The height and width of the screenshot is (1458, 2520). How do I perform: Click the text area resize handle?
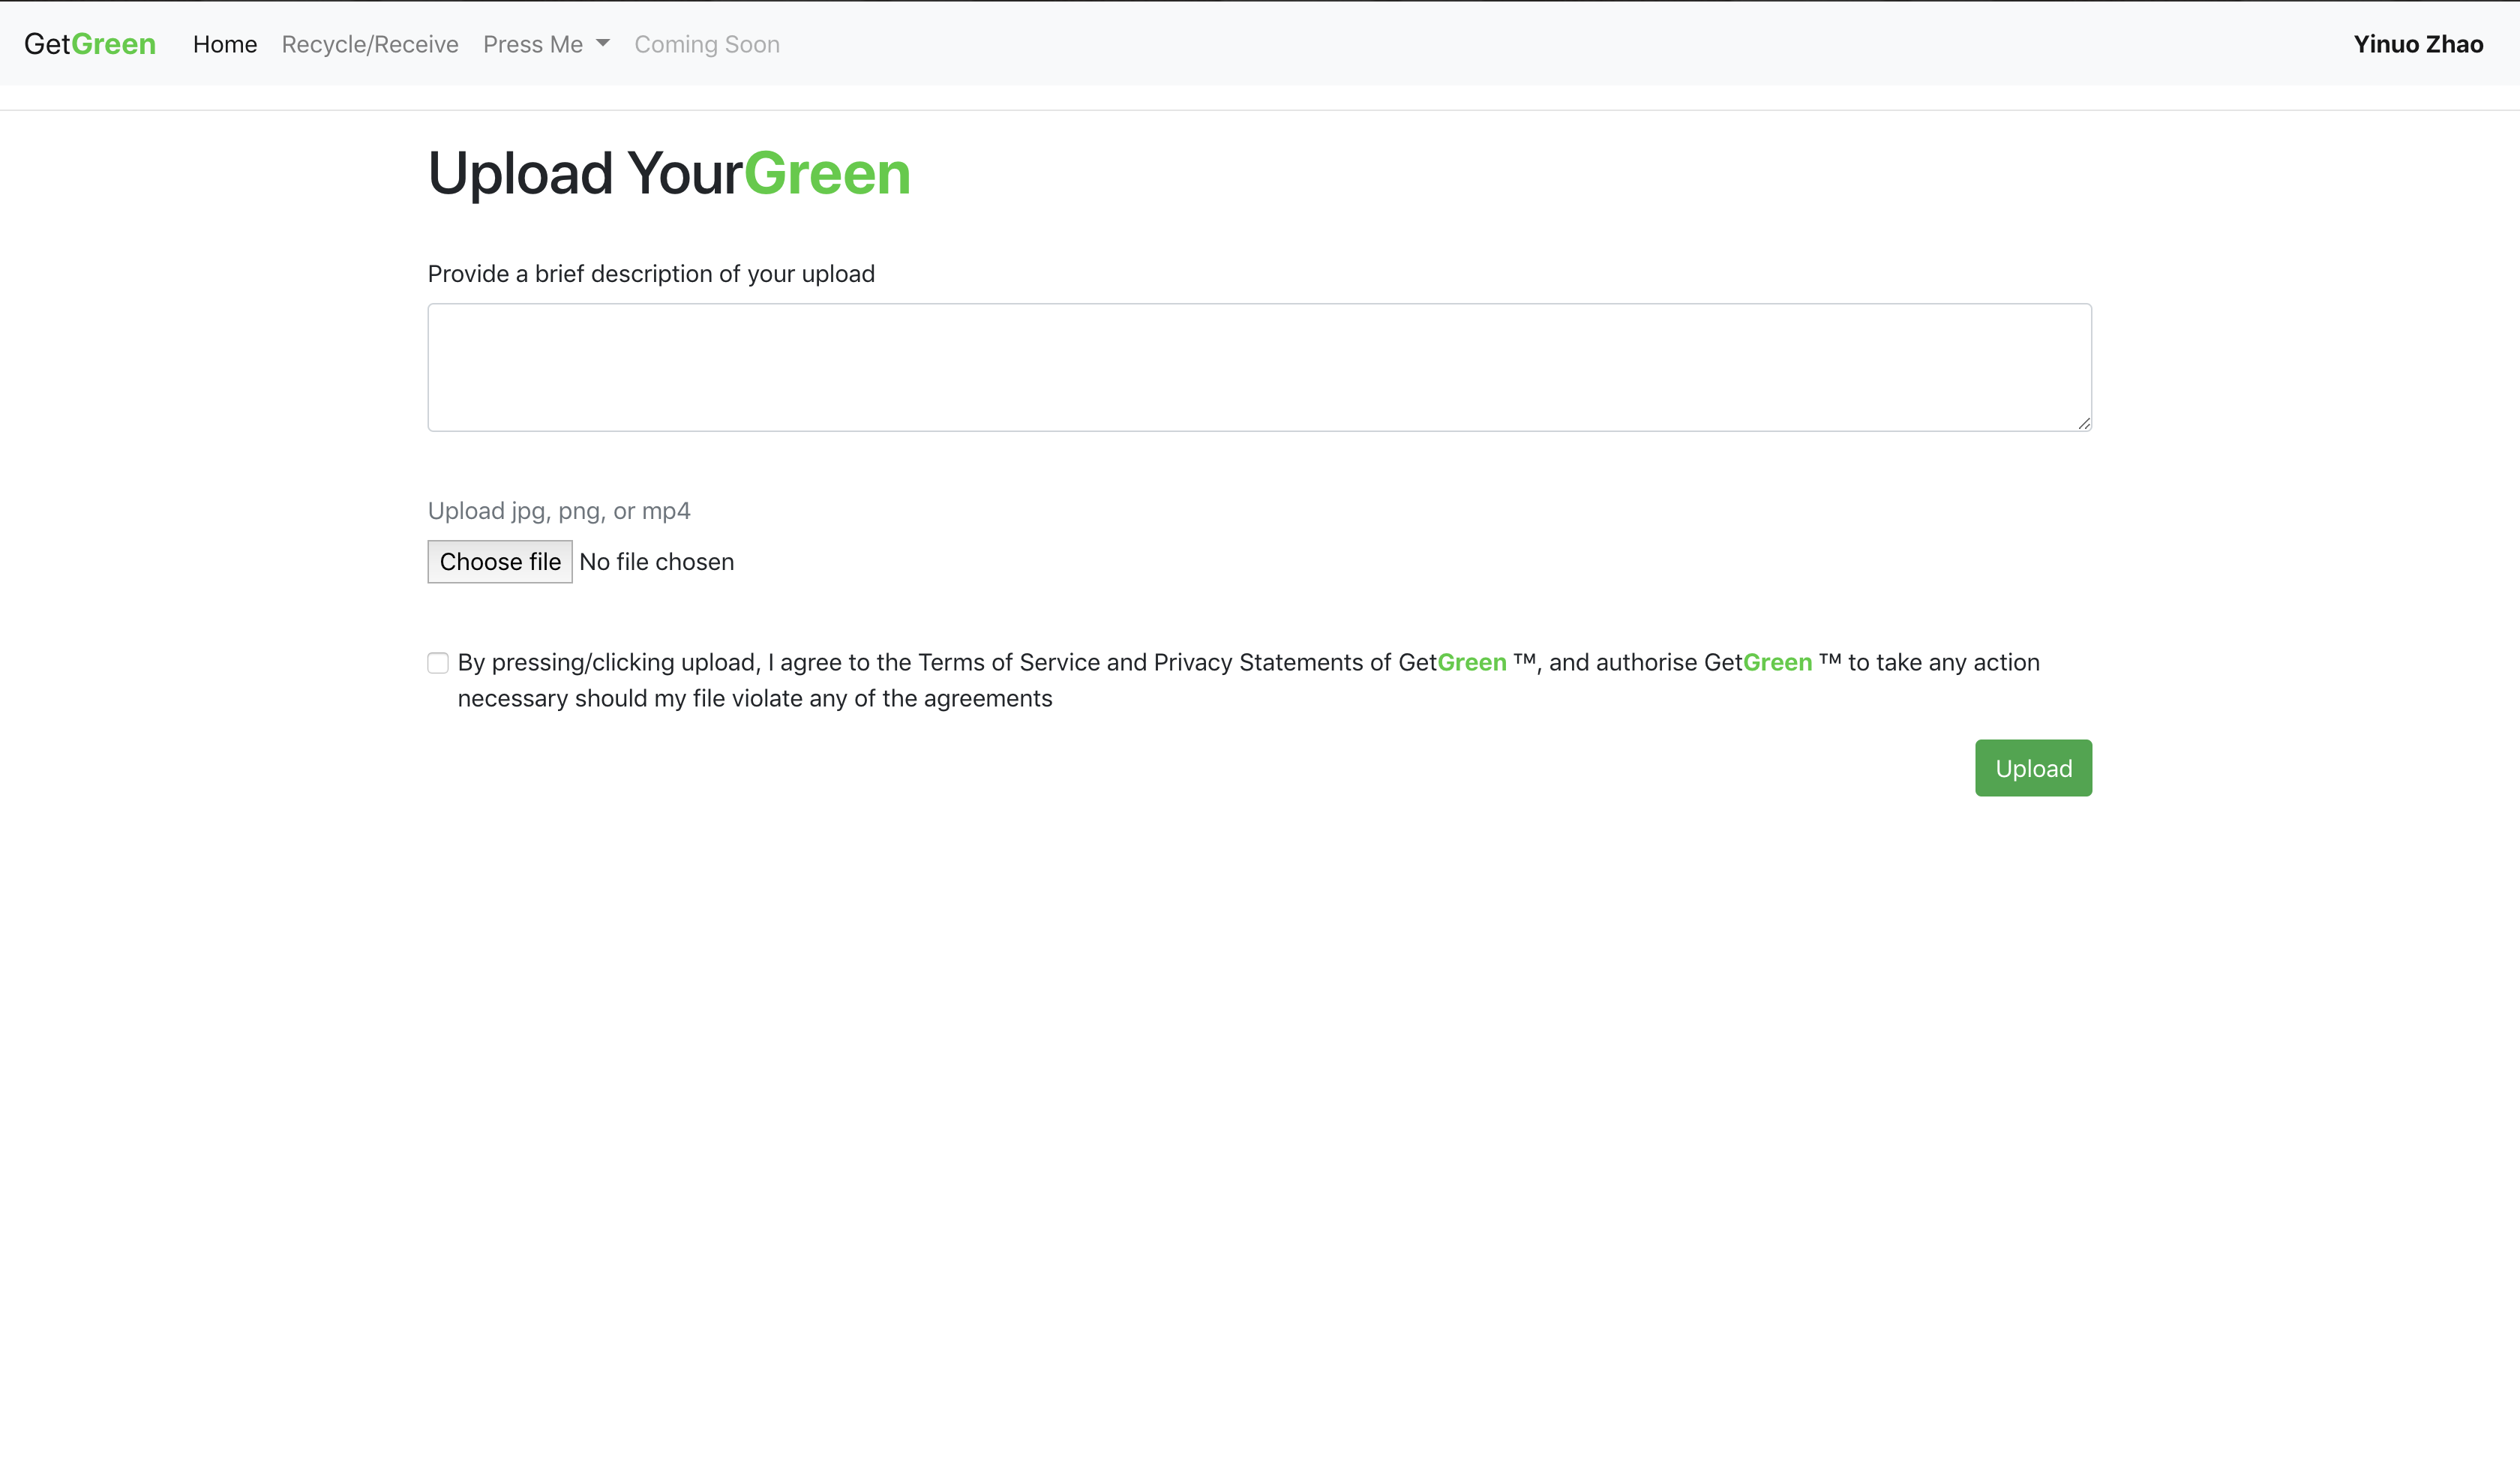click(x=2084, y=424)
